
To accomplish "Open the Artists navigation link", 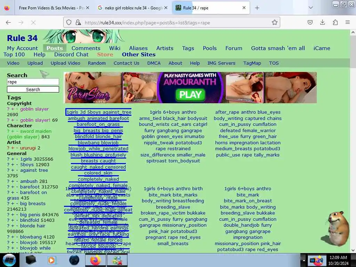I will click(x=165, y=48).
